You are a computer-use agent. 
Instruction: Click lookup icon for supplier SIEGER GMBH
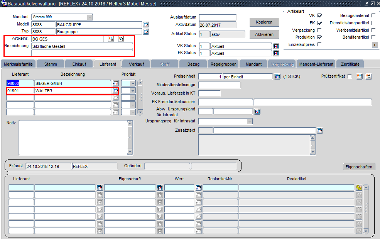pyautogui.click(x=115, y=83)
